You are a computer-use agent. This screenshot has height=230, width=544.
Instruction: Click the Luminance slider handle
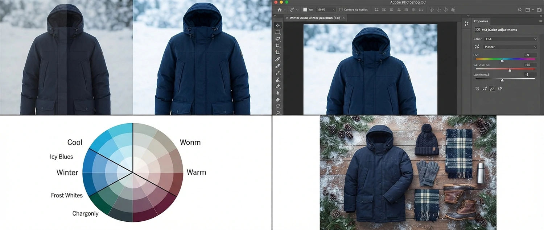[x=502, y=80]
